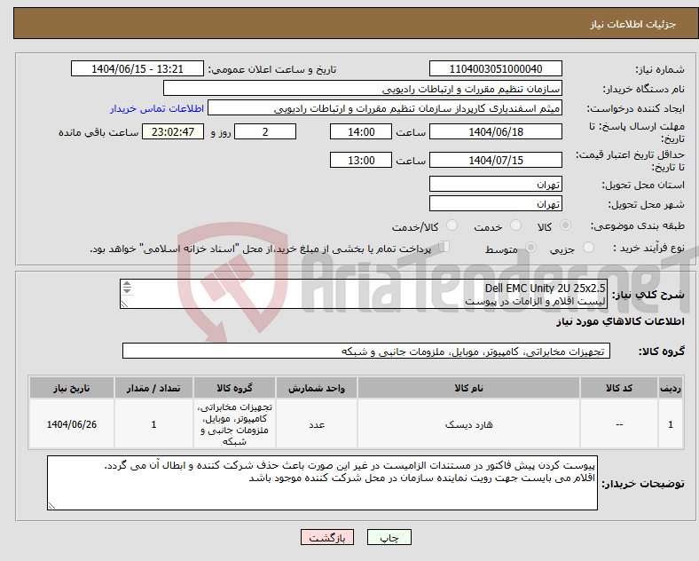
Task: Click the delivery province field تهران
Action: click(x=496, y=184)
